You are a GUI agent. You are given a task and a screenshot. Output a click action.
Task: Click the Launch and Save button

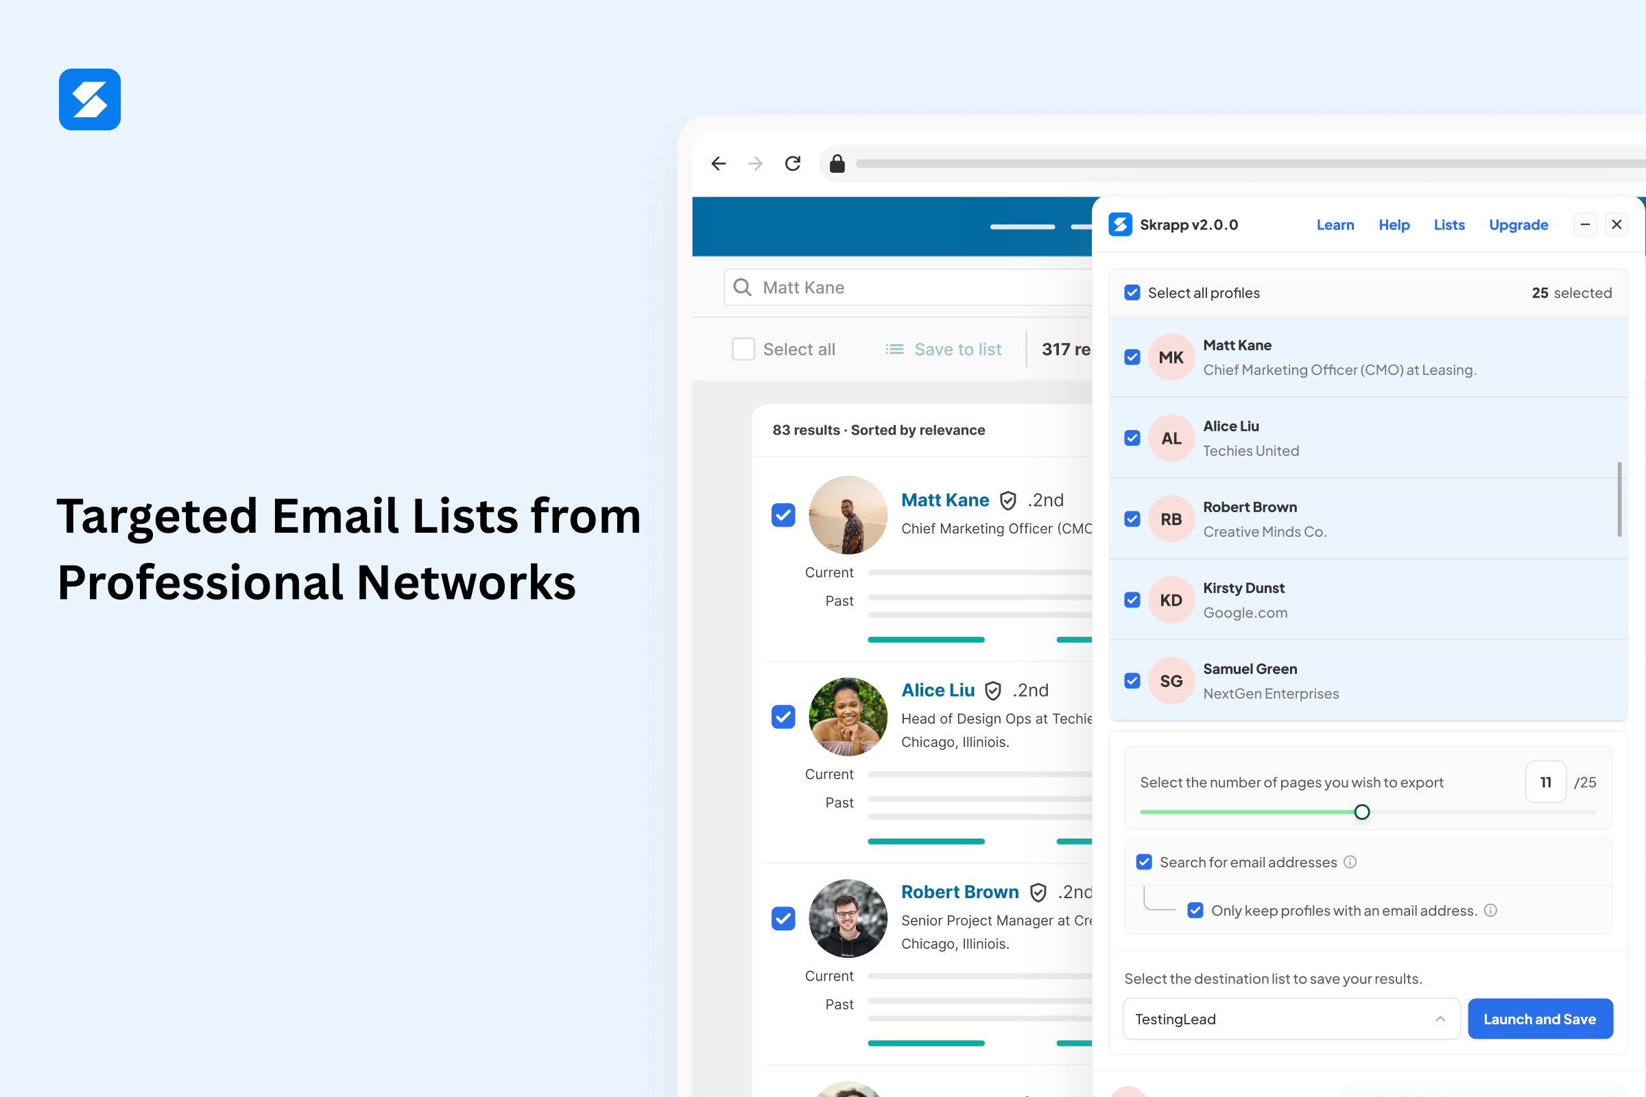[x=1540, y=1019]
